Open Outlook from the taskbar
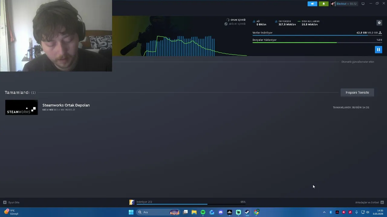Screen dimensions: 387x217 (212, 212)
